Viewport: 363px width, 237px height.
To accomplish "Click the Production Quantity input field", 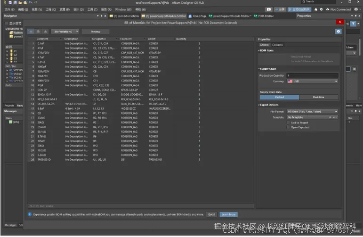I will tap(312, 75).
